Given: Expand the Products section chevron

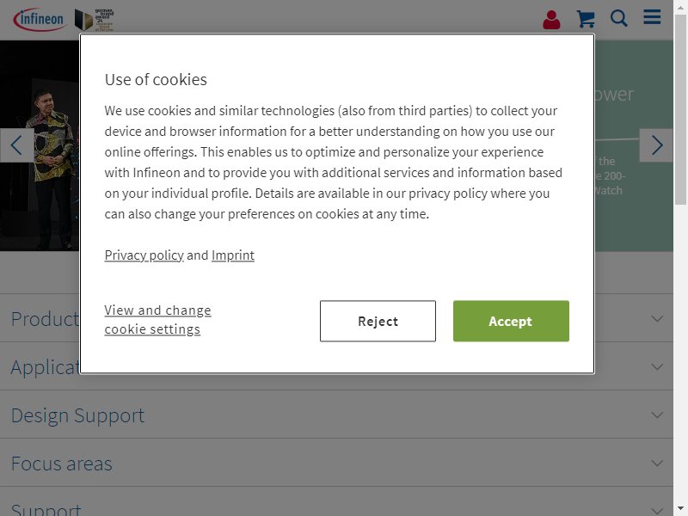Looking at the screenshot, I should pos(657,318).
